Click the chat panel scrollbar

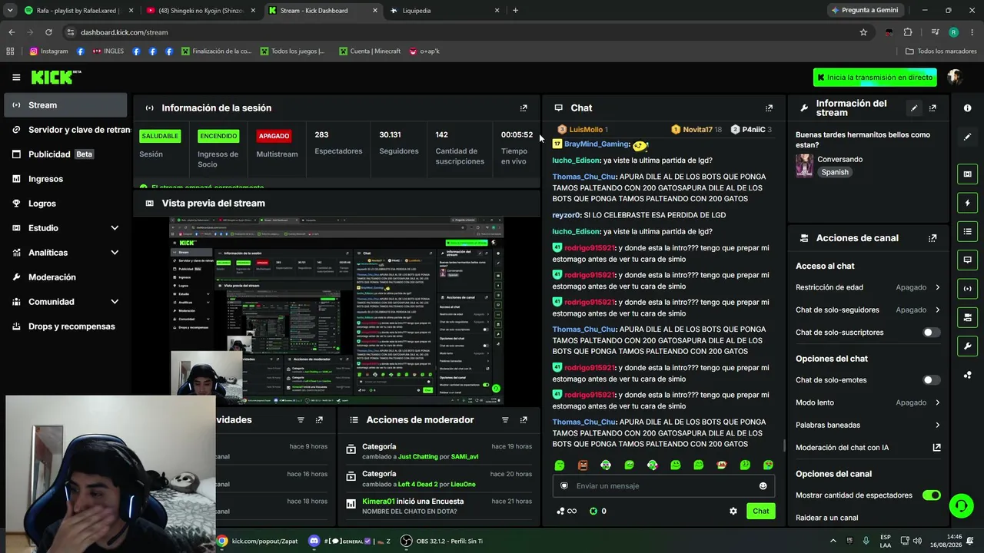tap(783, 446)
